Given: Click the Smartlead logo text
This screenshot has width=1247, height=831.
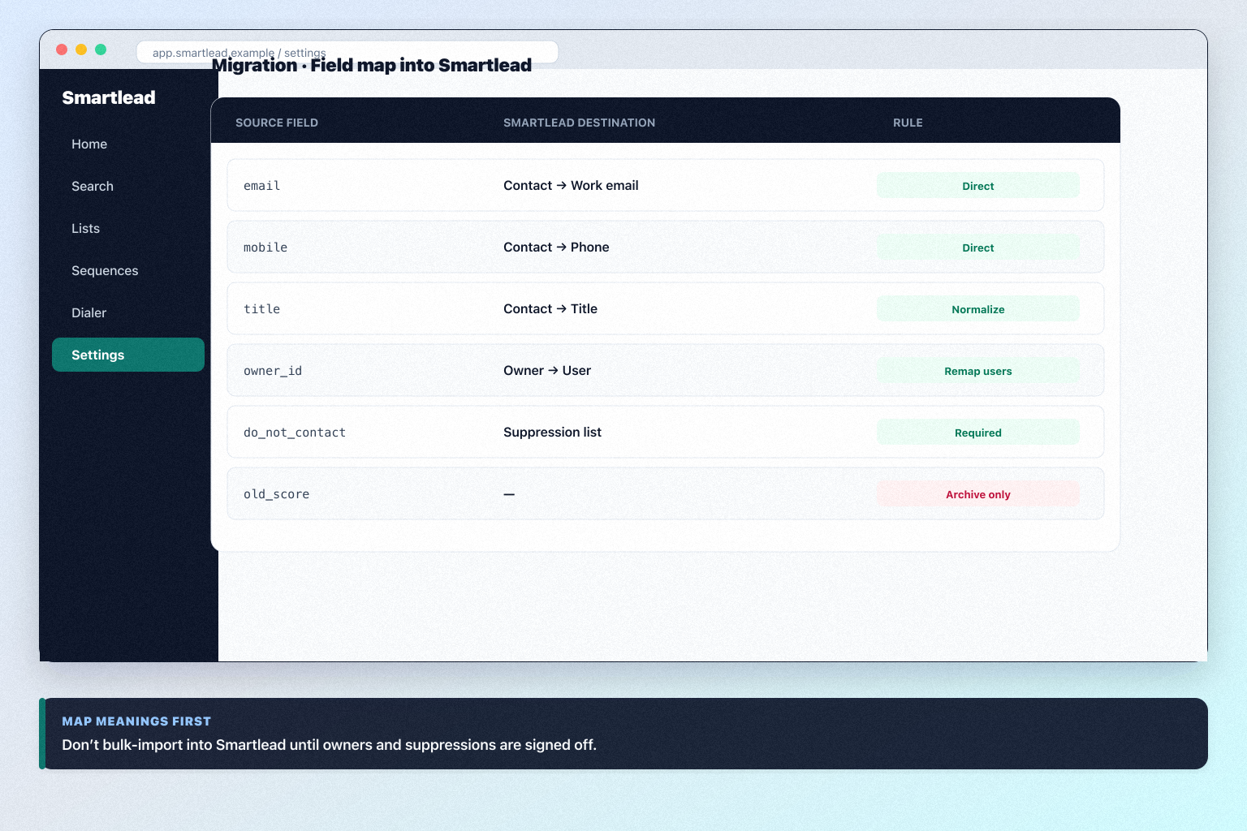Looking at the screenshot, I should tap(109, 97).
